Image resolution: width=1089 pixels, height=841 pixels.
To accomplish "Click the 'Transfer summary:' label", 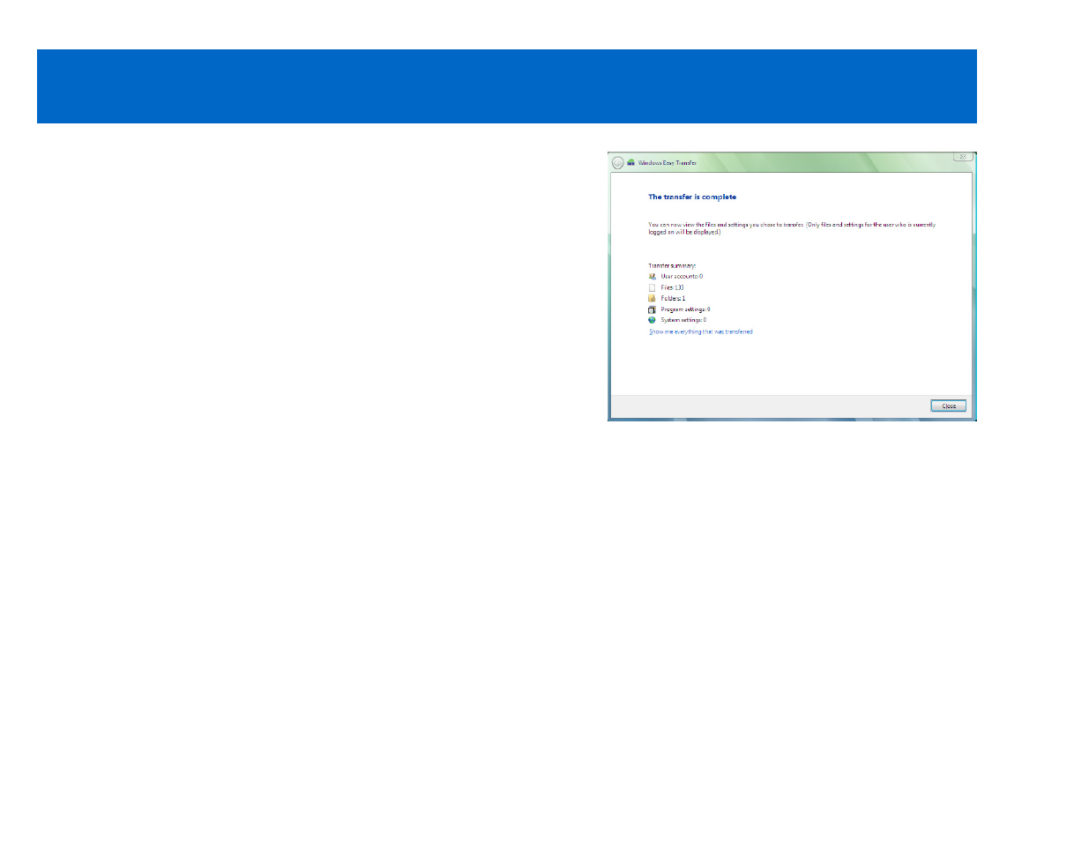I will coord(672,265).
